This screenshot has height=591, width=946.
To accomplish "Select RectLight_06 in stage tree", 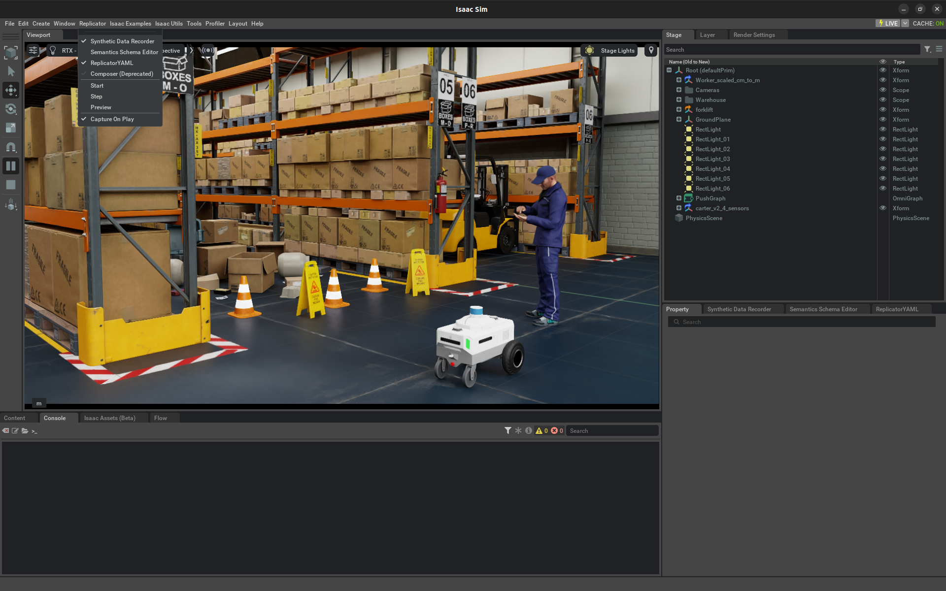I will click(712, 189).
